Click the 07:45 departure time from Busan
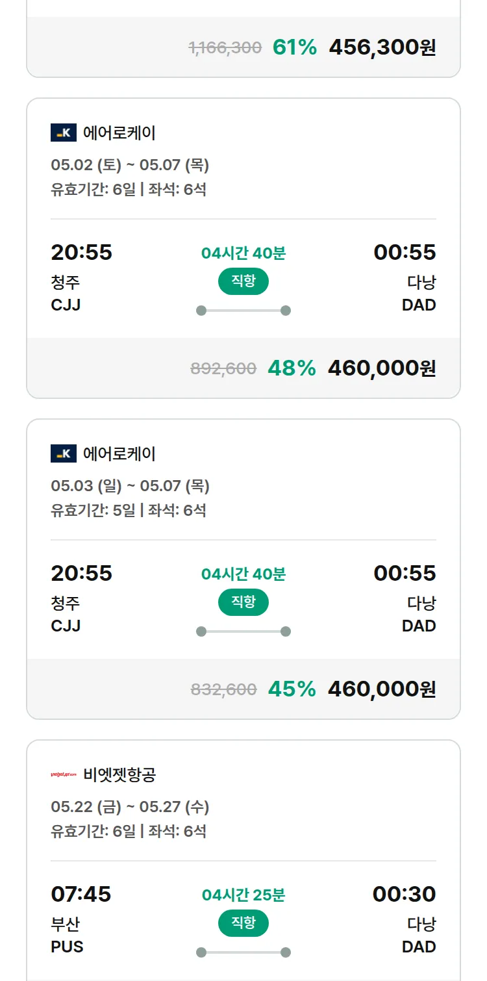This screenshot has height=981, width=487. 81,895
